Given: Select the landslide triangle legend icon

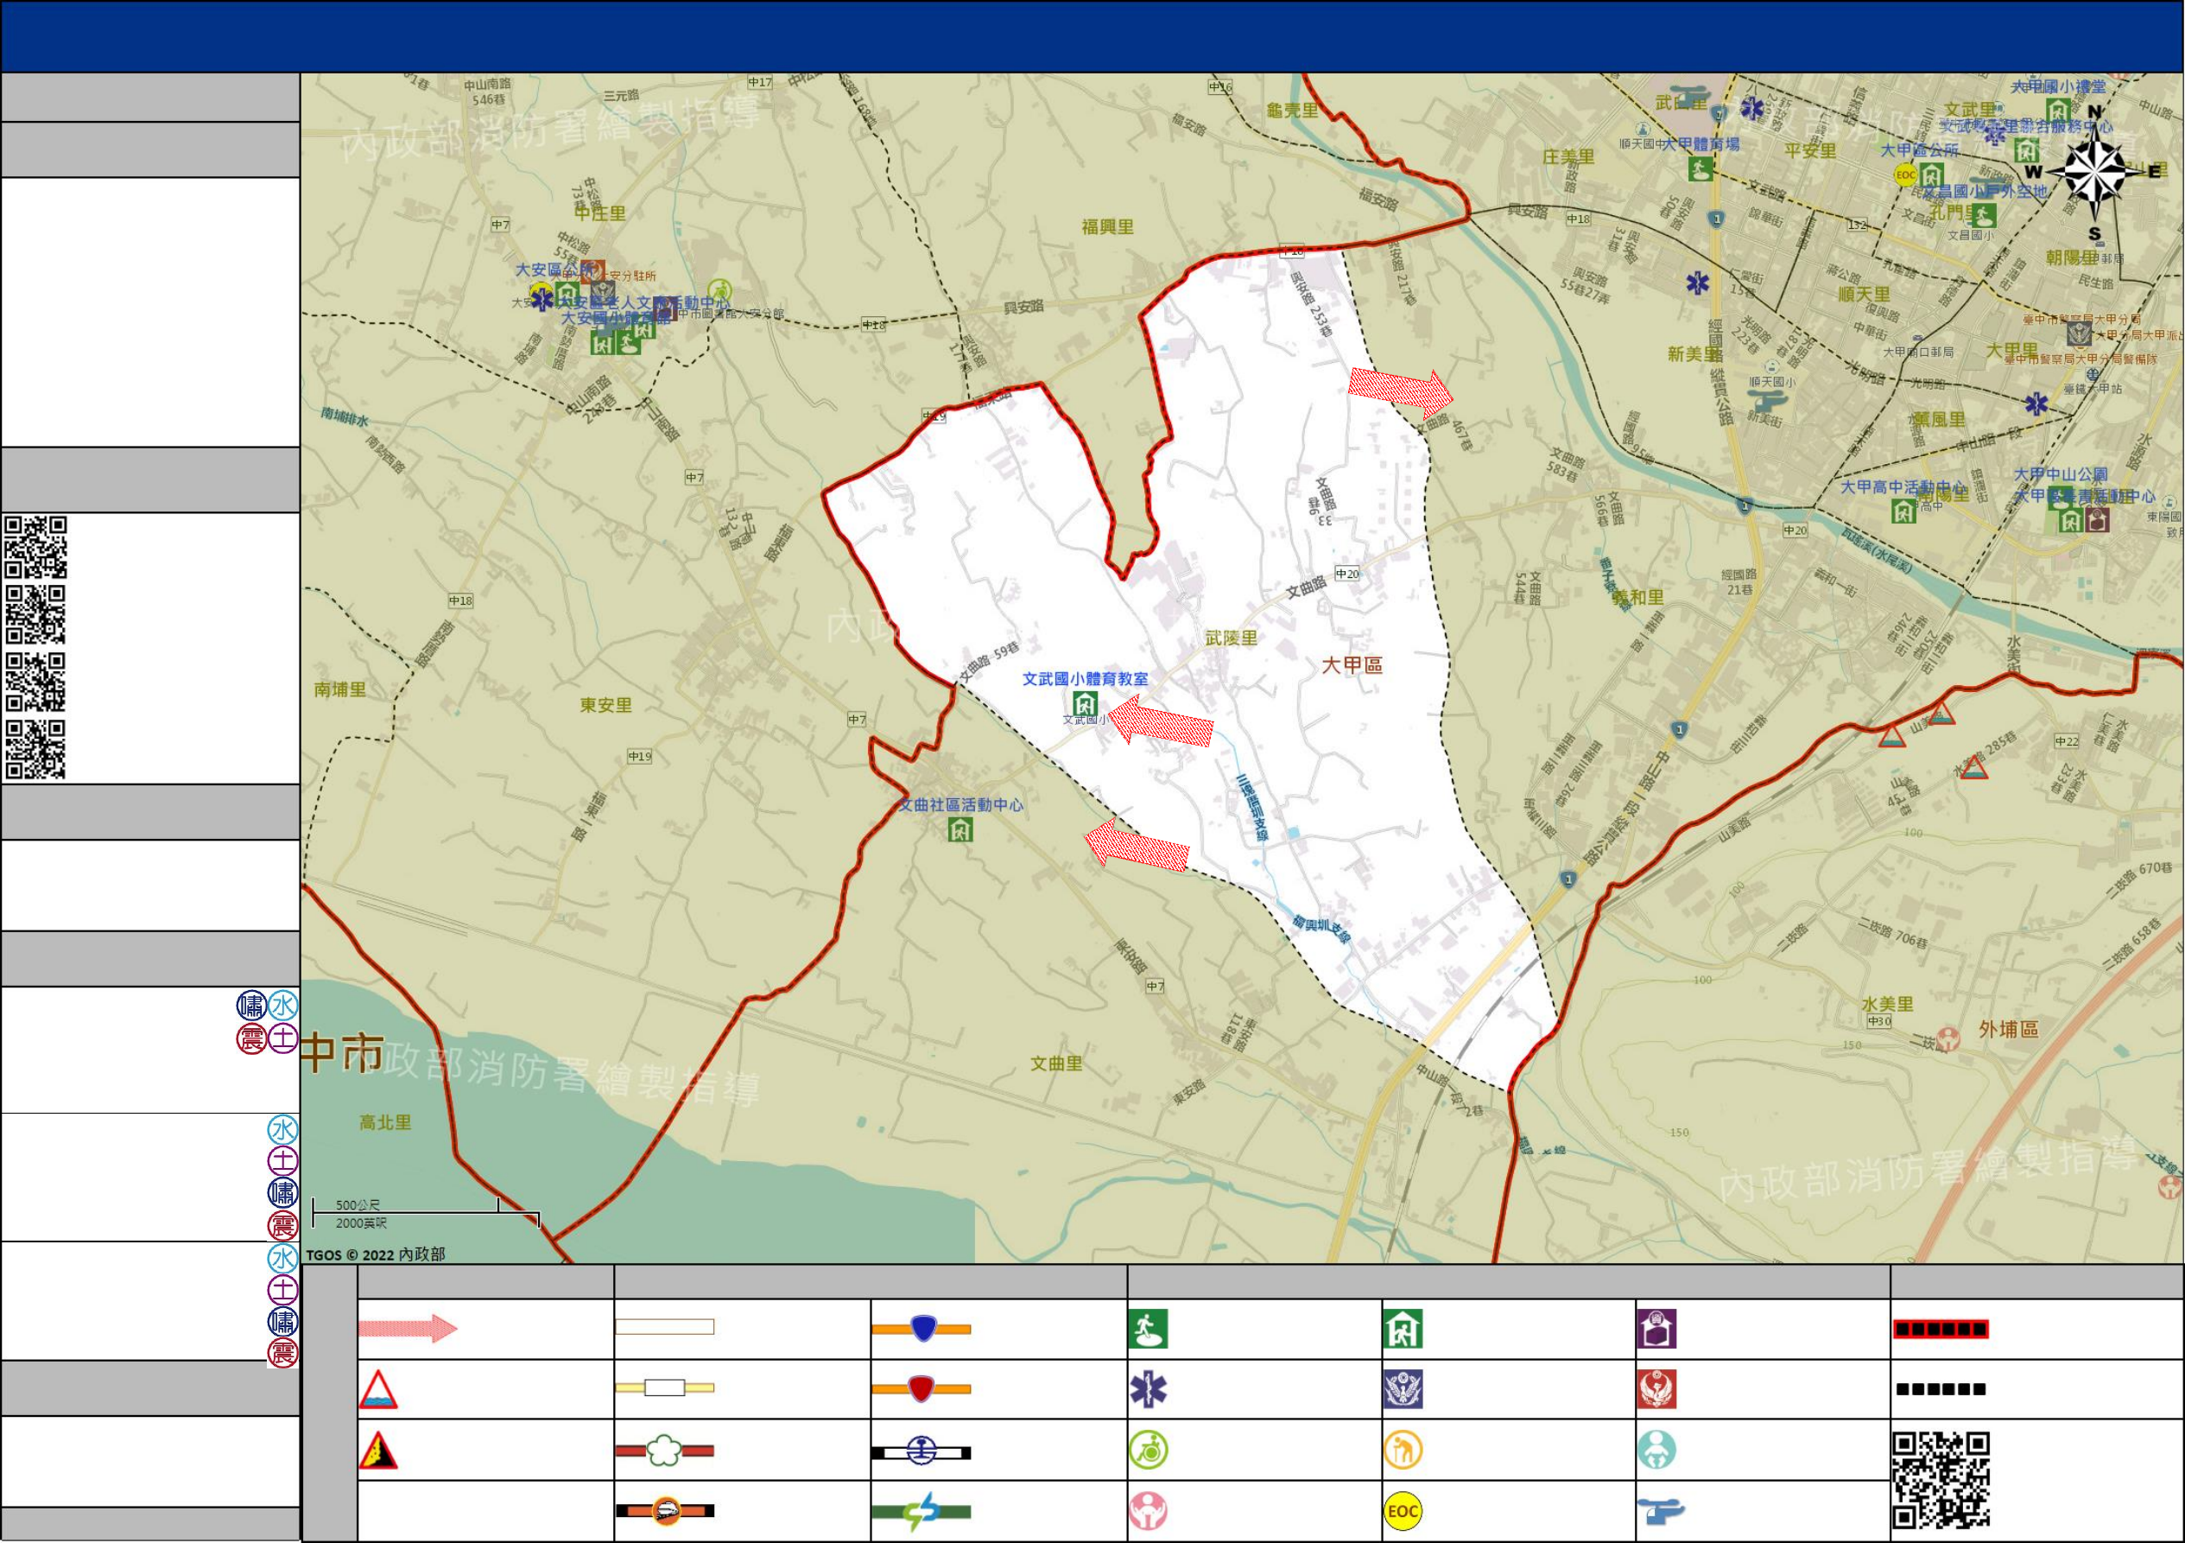Looking at the screenshot, I should [x=377, y=1451].
